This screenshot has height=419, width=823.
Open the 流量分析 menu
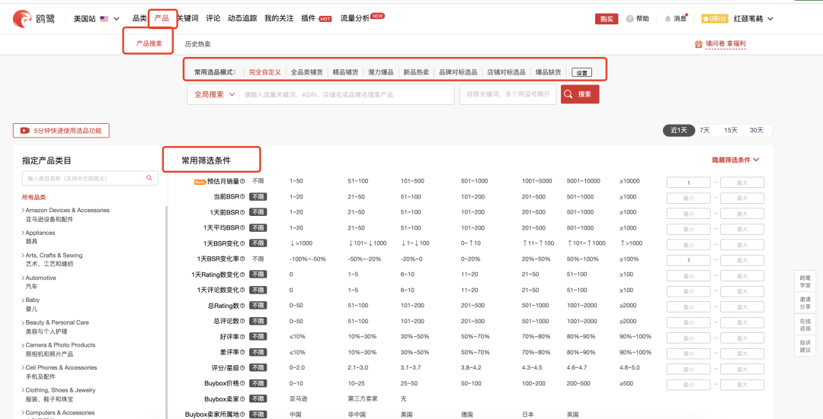pos(355,18)
